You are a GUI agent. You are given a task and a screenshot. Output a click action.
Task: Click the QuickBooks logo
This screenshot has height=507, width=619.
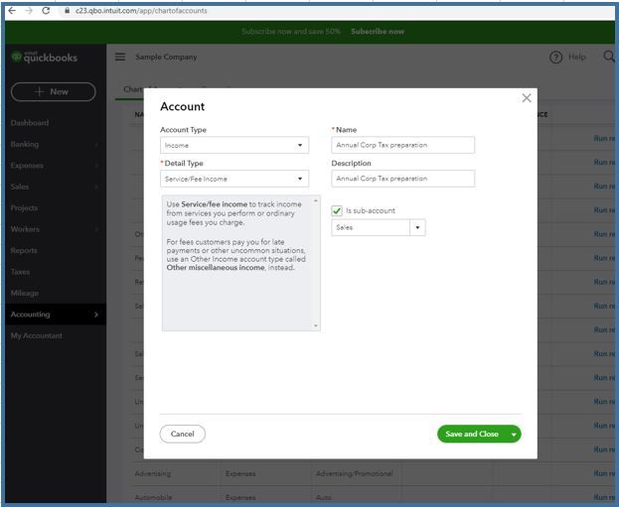(x=44, y=58)
